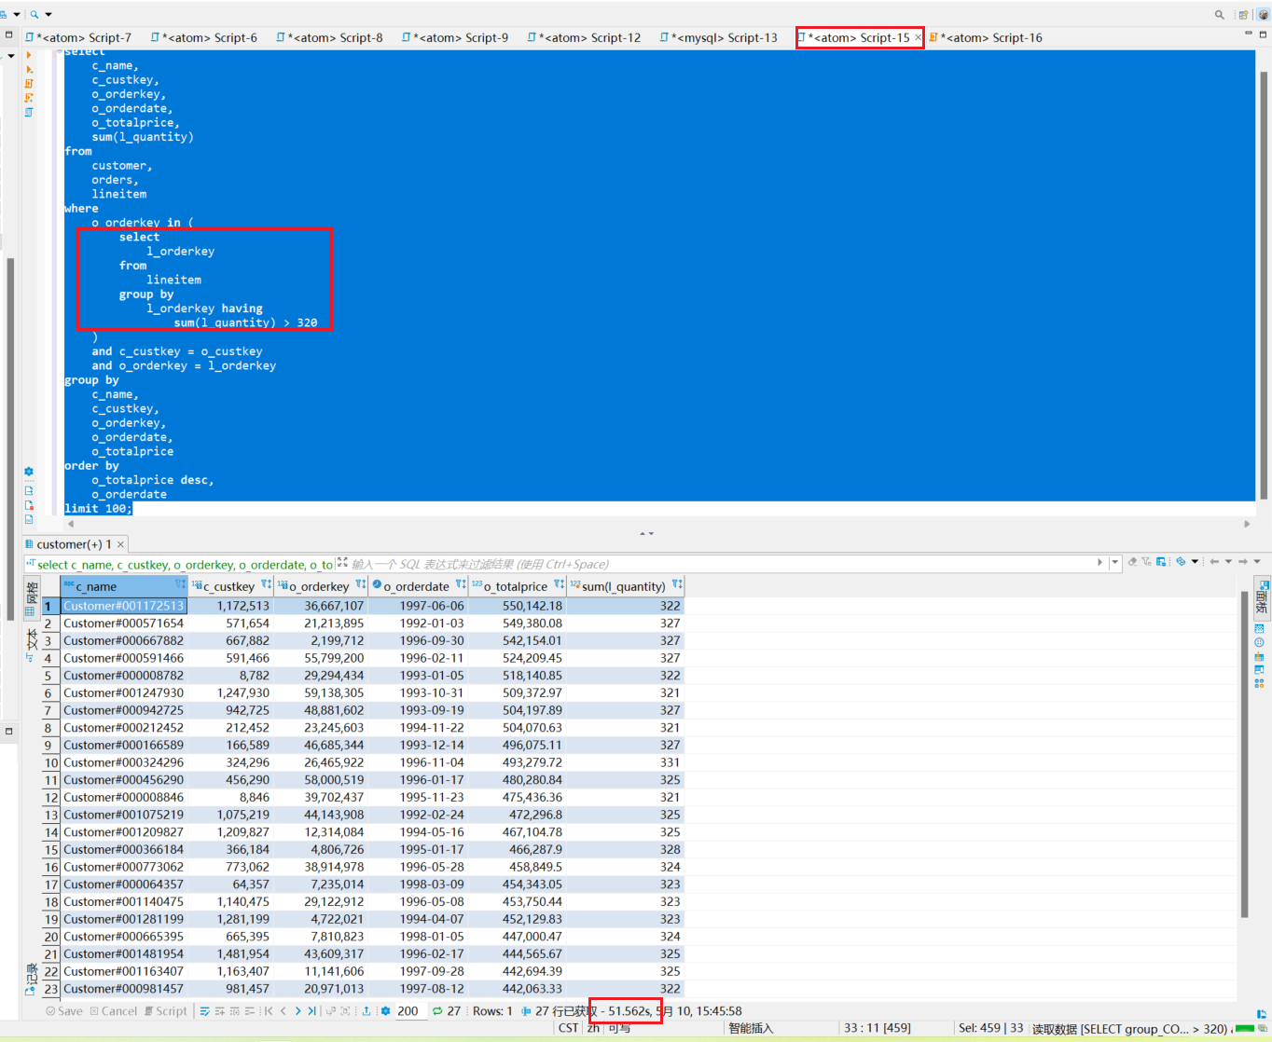Open the filter history dropdown arrow
Image resolution: width=1272 pixels, height=1042 pixels.
[1114, 562]
